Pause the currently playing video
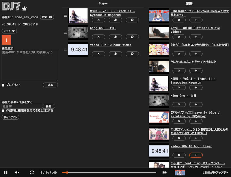Image resolution: width=231 pixels, height=177 pixels. point(5,172)
